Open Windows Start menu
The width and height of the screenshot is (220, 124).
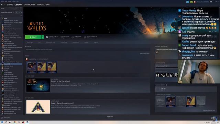2,122
